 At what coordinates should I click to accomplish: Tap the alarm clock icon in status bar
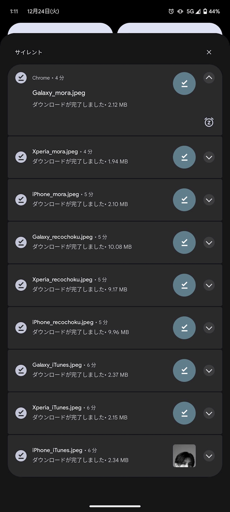[171, 11]
